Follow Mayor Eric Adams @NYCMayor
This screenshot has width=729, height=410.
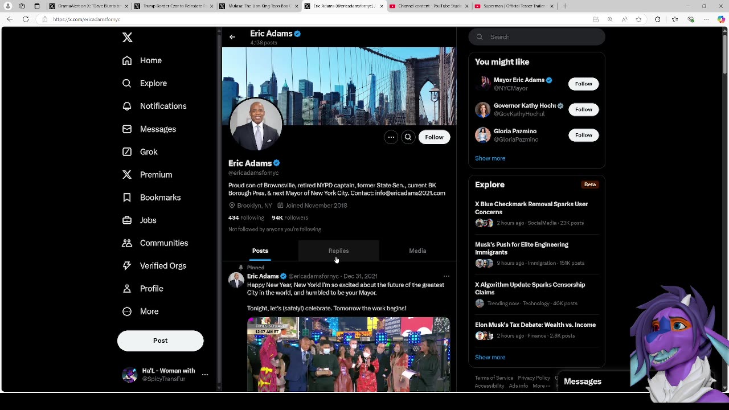pos(583,84)
